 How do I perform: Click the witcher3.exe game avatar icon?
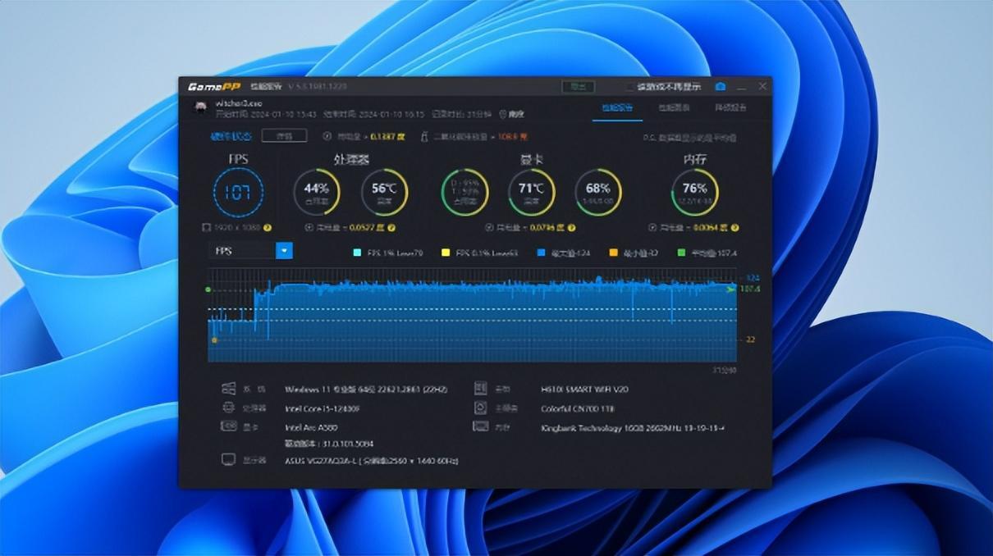(200, 107)
